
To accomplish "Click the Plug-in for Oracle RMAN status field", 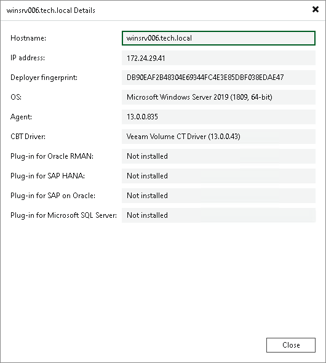I will 218,156.
